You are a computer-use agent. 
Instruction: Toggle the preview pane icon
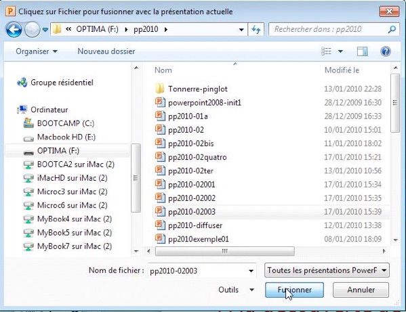point(362,51)
